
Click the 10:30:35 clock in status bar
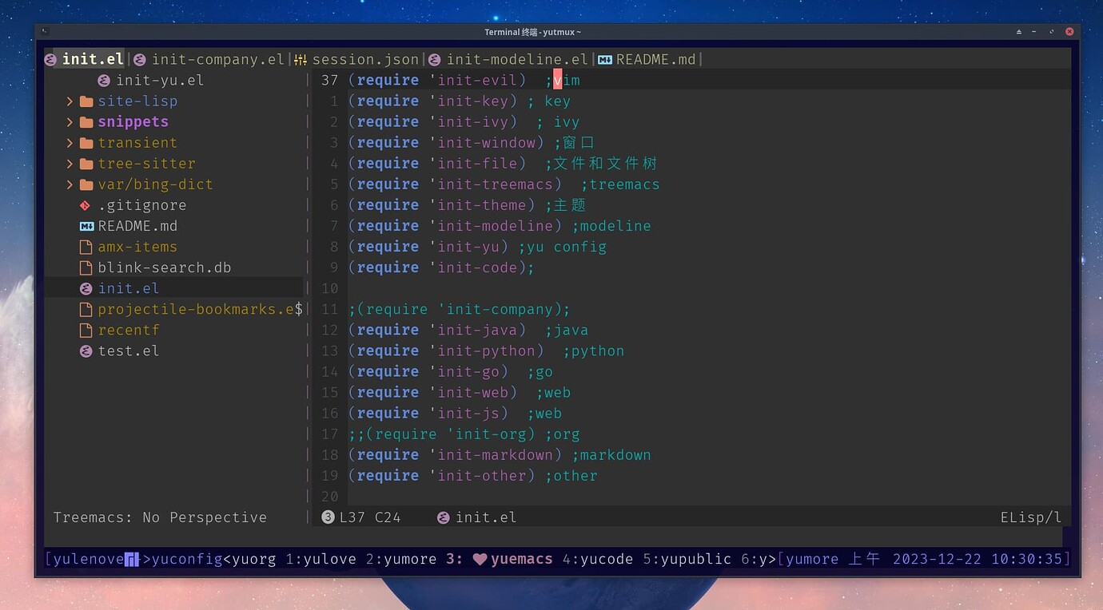1028,559
